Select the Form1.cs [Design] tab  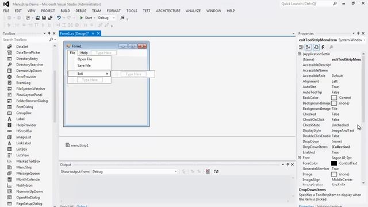pos(74,33)
